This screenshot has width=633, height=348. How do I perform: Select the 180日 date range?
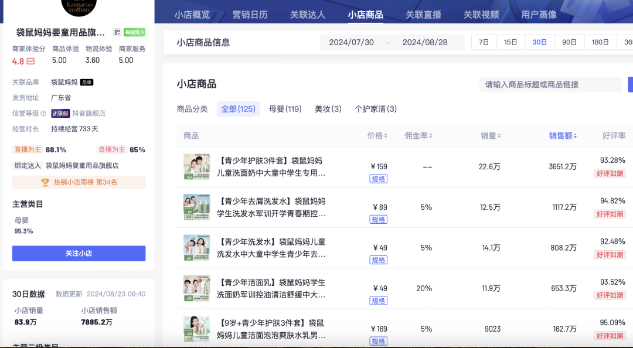tap(600, 42)
